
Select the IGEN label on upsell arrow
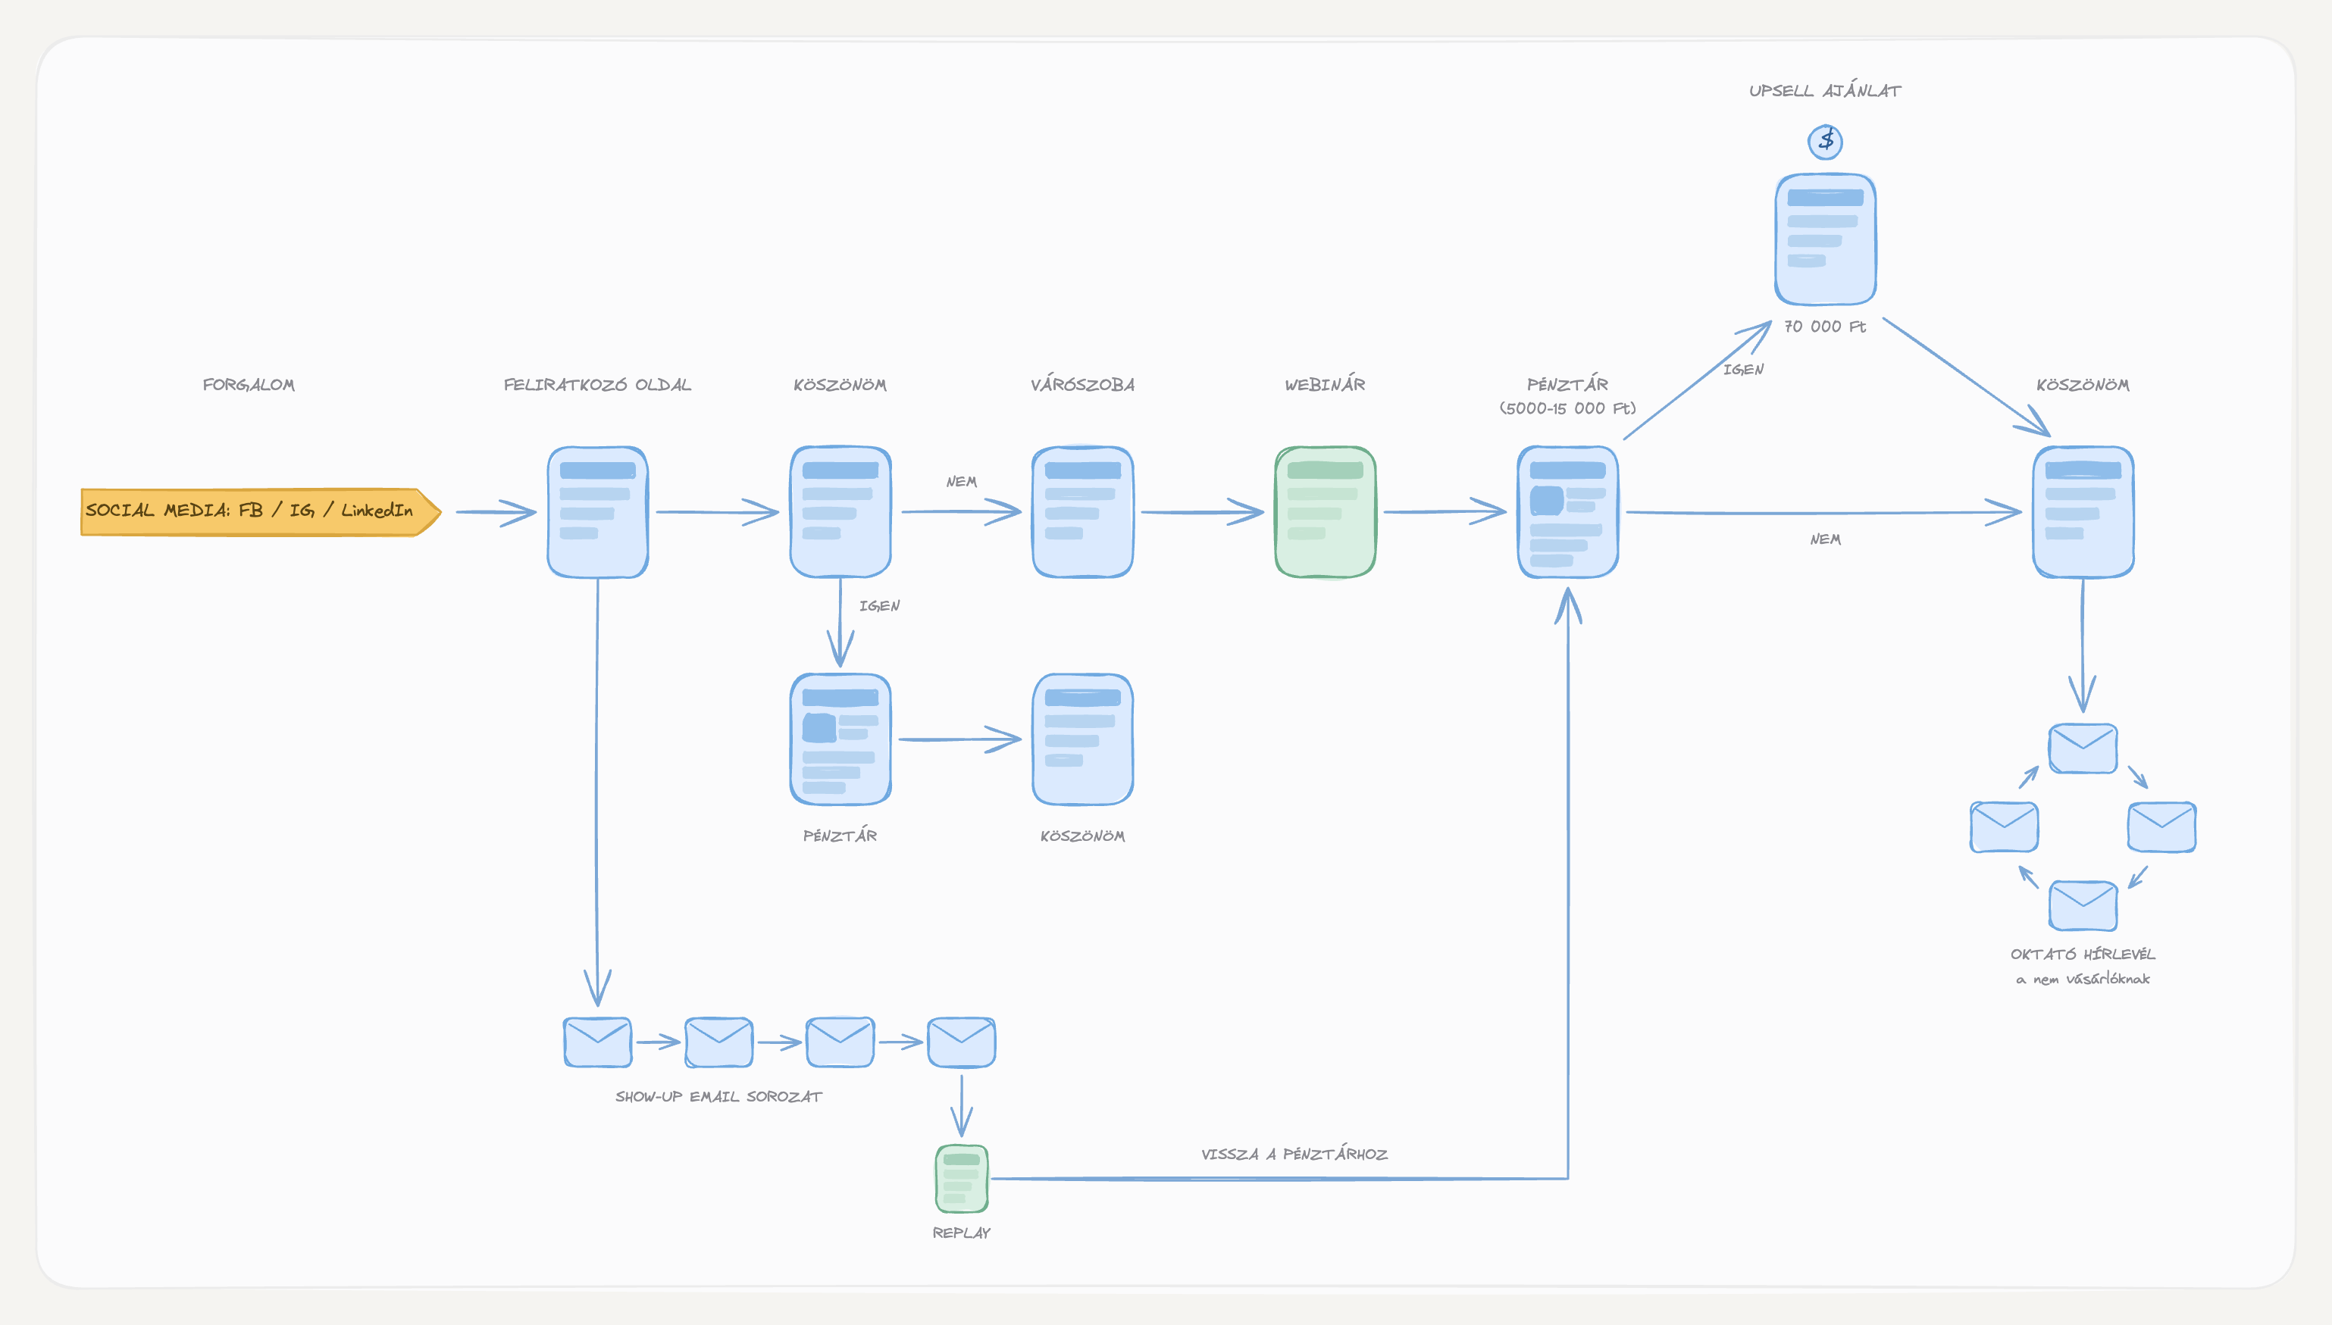tap(1743, 370)
